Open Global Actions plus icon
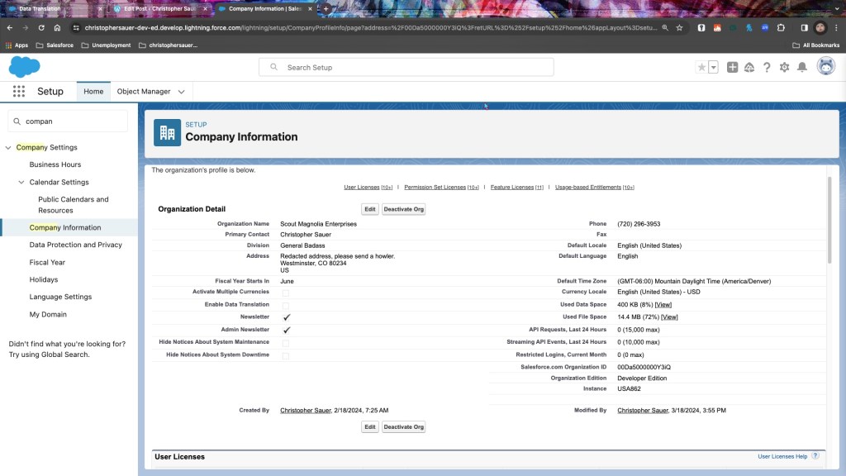846x476 pixels. pyautogui.click(x=732, y=68)
